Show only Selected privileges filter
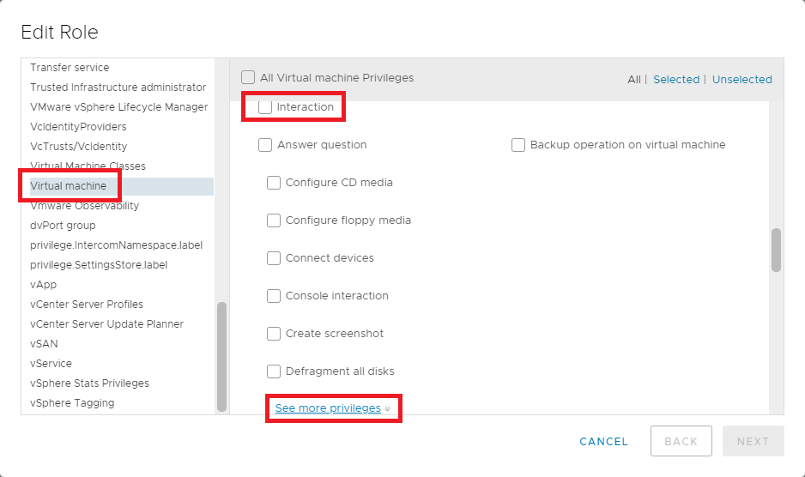Viewport: 805px width, 477px height. click(x=676, y=80)
